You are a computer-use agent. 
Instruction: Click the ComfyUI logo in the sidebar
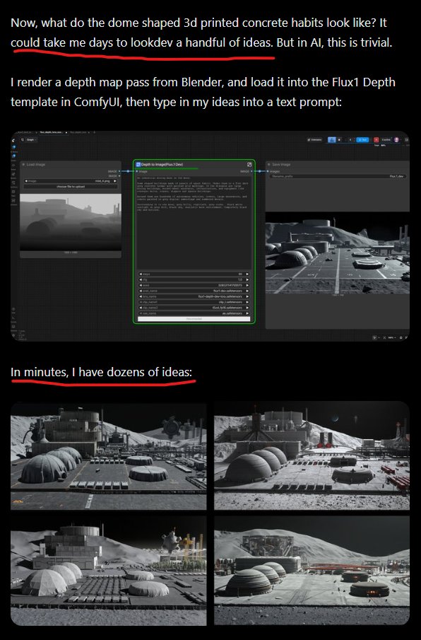(13, 141)
